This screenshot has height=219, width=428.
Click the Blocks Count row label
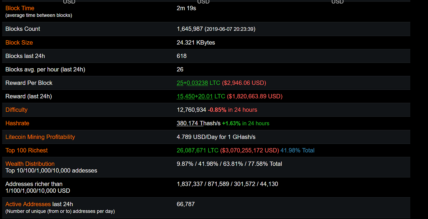pos(23,29)
